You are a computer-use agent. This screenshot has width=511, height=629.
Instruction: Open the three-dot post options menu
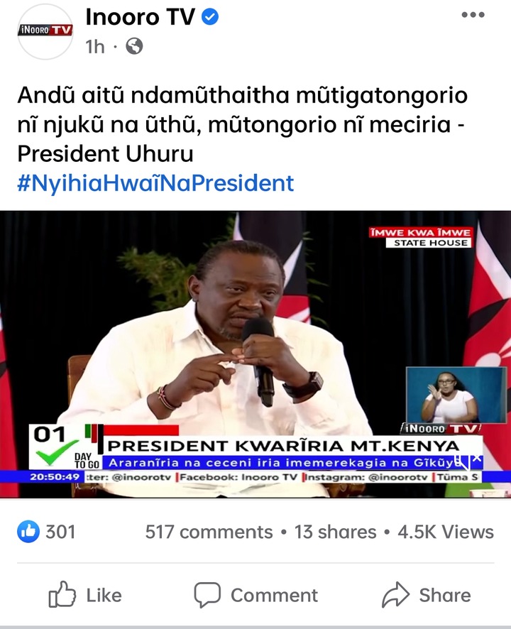[473, 15]
